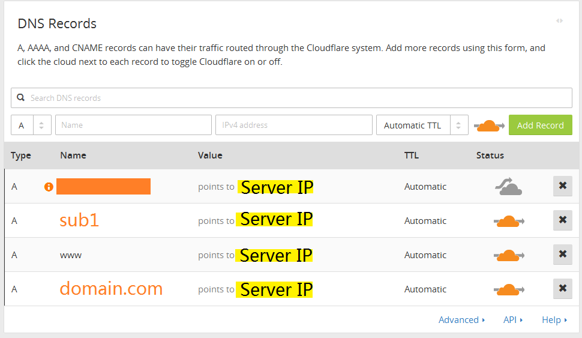Delete the www DNS record
This screenshot has width=582, height=338.
click(x=562, y=255)
